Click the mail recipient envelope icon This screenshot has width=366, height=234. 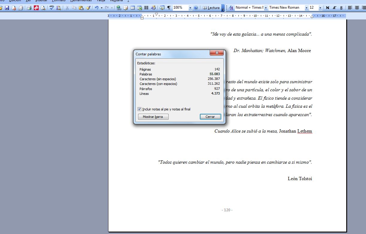click(x=21, y=8)
